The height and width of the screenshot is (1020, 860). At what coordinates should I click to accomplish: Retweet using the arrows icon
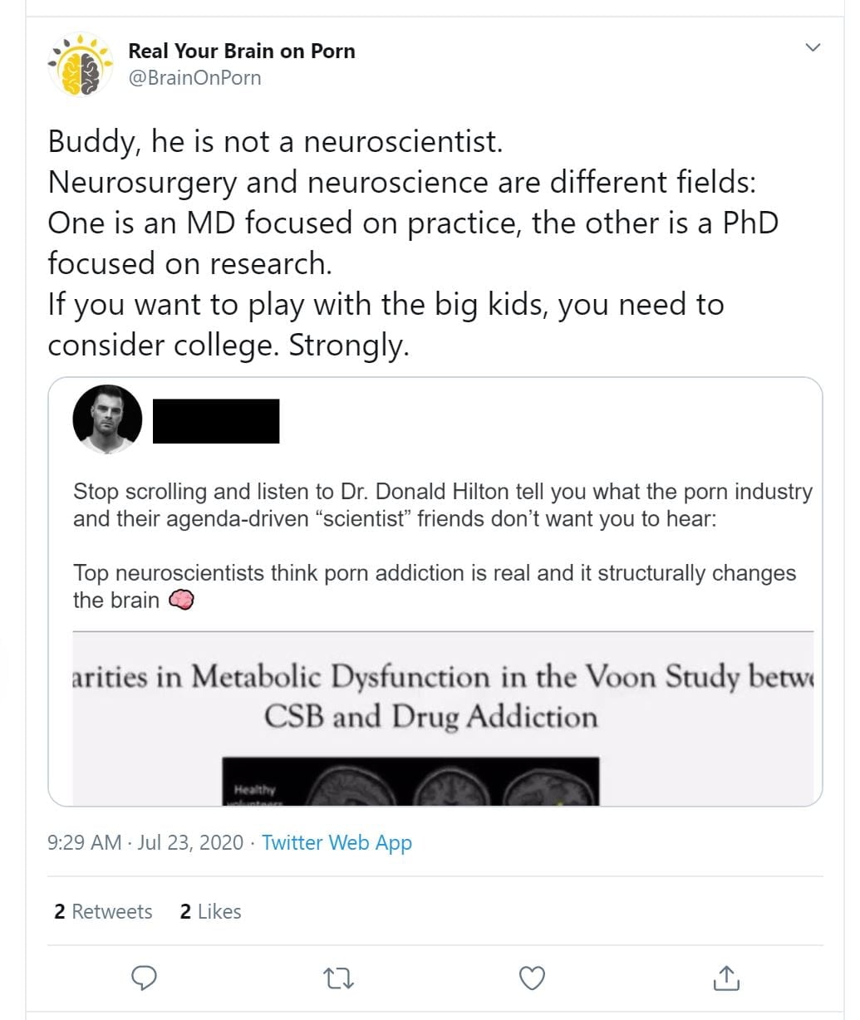click(x=338, y=978)
